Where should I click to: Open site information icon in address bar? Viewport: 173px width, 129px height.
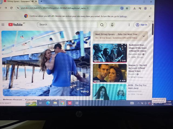pyautogui.click(x=18, y=8)
